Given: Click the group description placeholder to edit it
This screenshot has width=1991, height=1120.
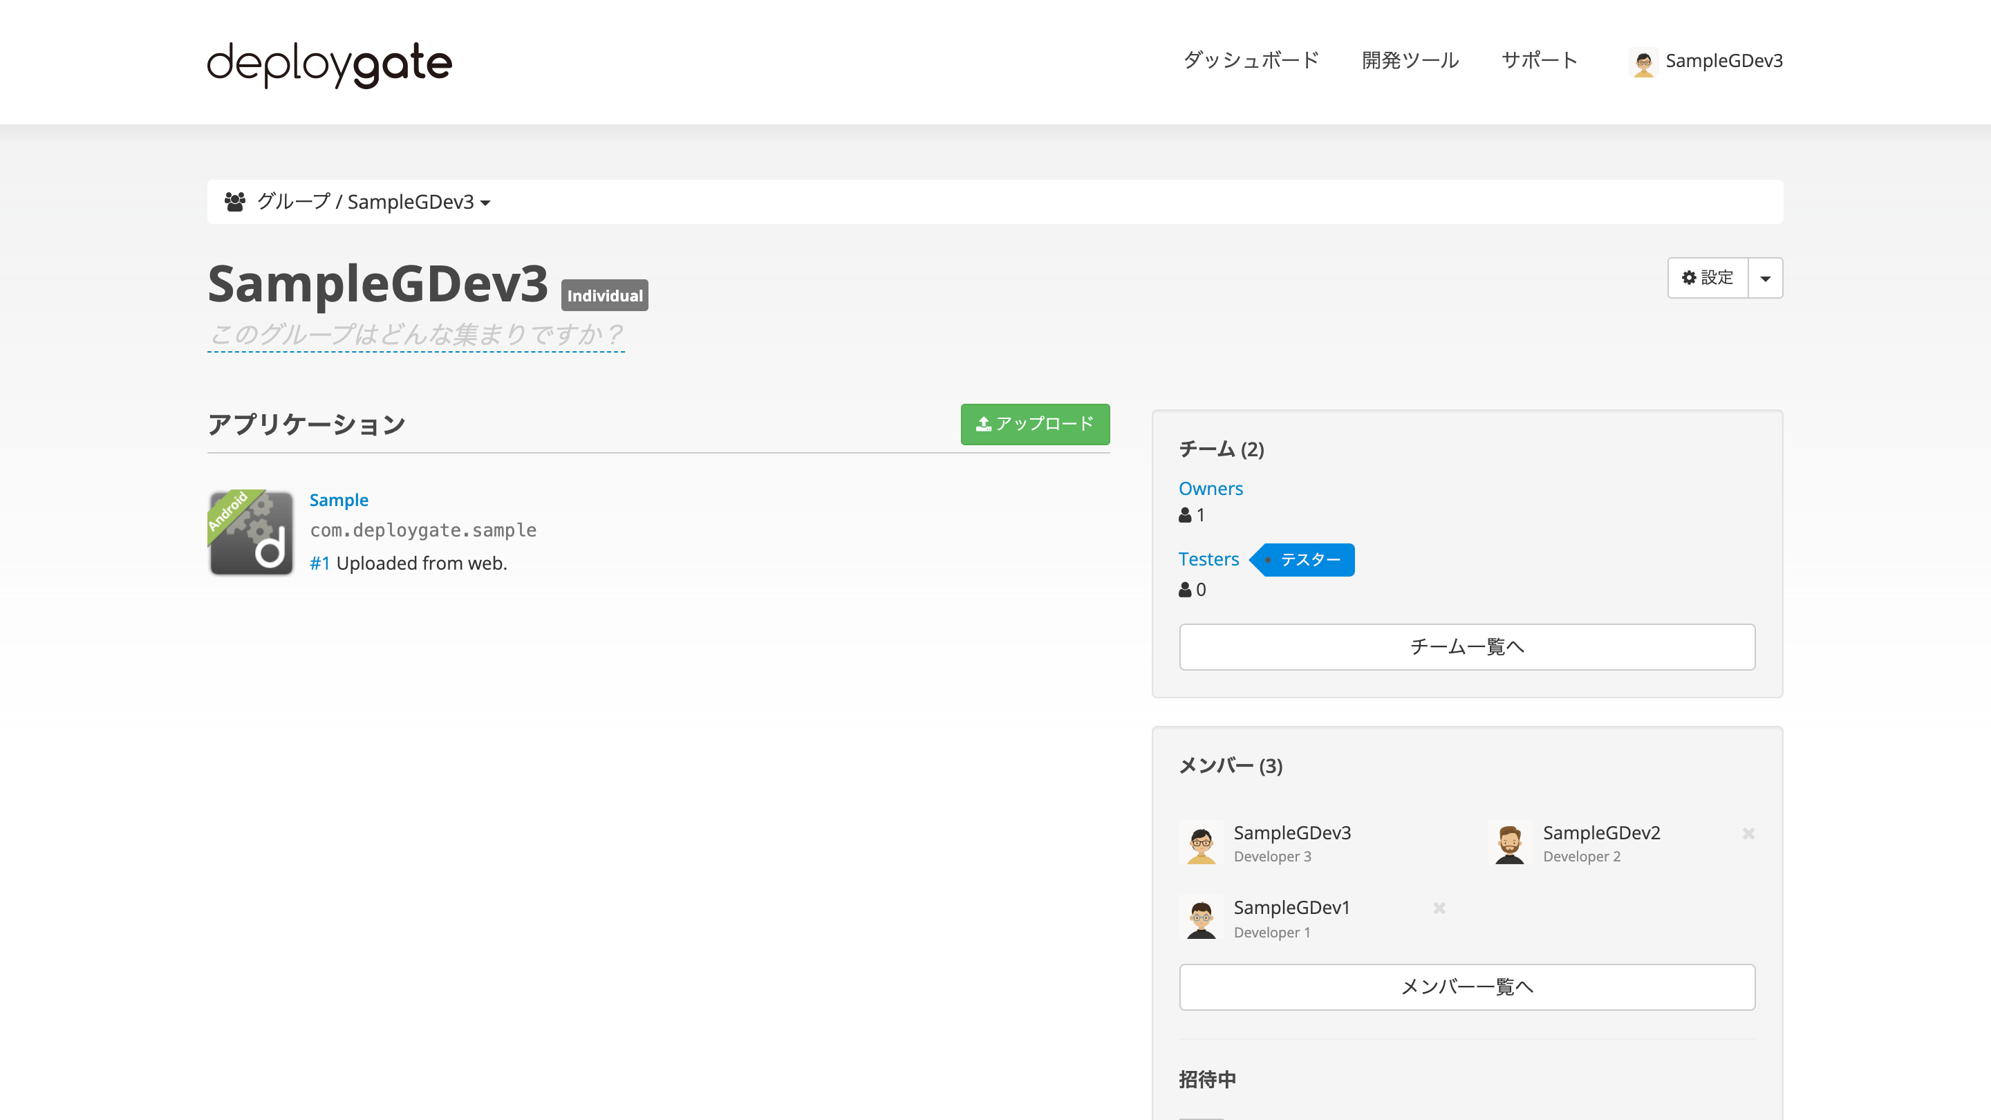Looking at the screenshot, I should coord(415,334).
